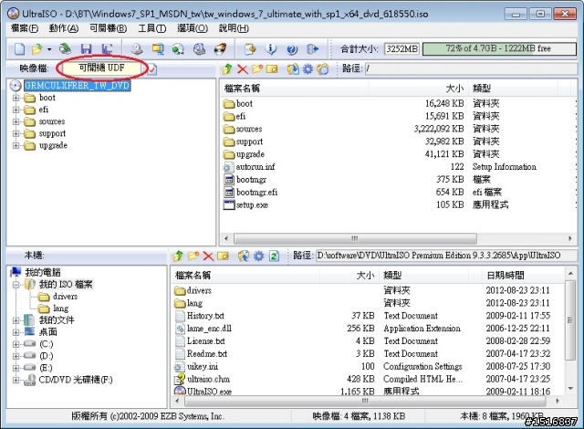The width and height of the screenshot is (584, 429).
Task: Save the current ISO with floppy icon
Action: click(86, 48)
